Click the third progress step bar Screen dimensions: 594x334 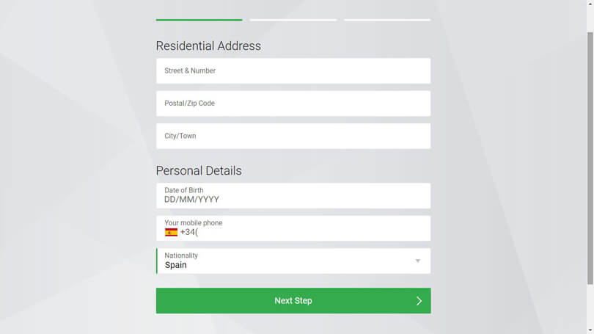387,20
